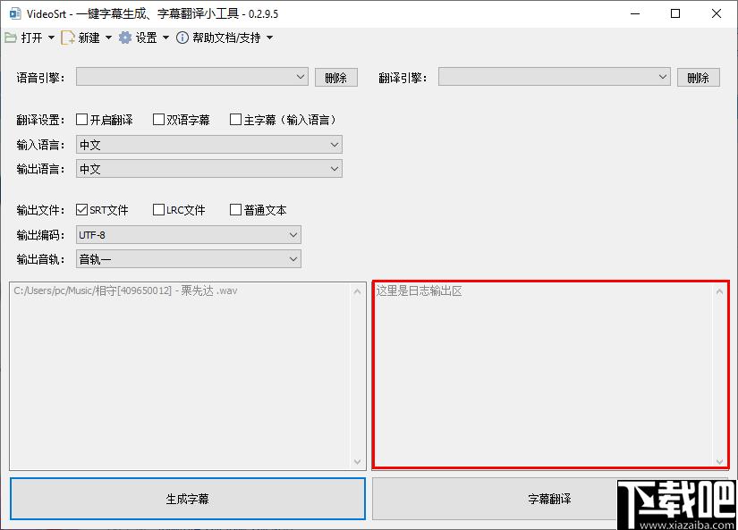The height and width of the screenshot is (530, 738).
Task: Click the VideoSrt app icon in title bar
Action: (x=15, y=13)
